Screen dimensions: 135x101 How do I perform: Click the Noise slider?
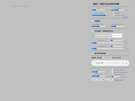(116, 77)
